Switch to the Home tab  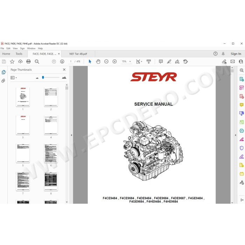coord(6,54)
